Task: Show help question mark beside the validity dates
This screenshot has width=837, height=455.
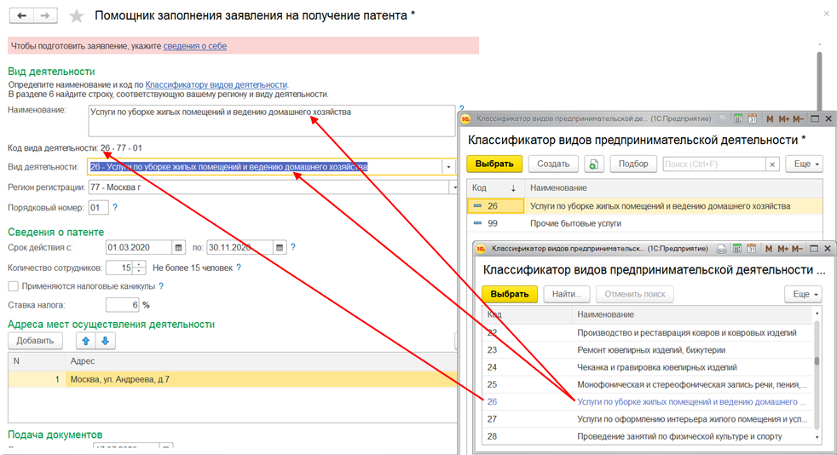Action: coord(293,247)
